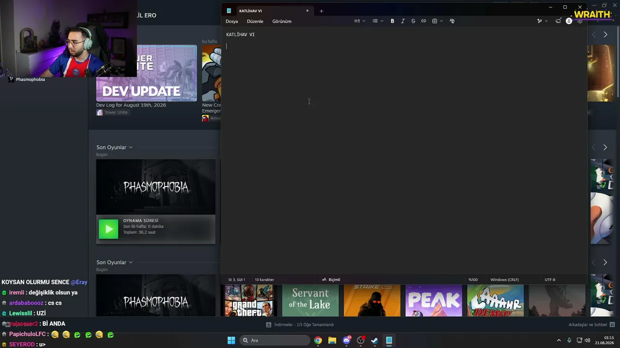Viewport: 620px width, 348px height.
Task: Open the Grand Theft Auto thumbnail
Action: [248, 301]
